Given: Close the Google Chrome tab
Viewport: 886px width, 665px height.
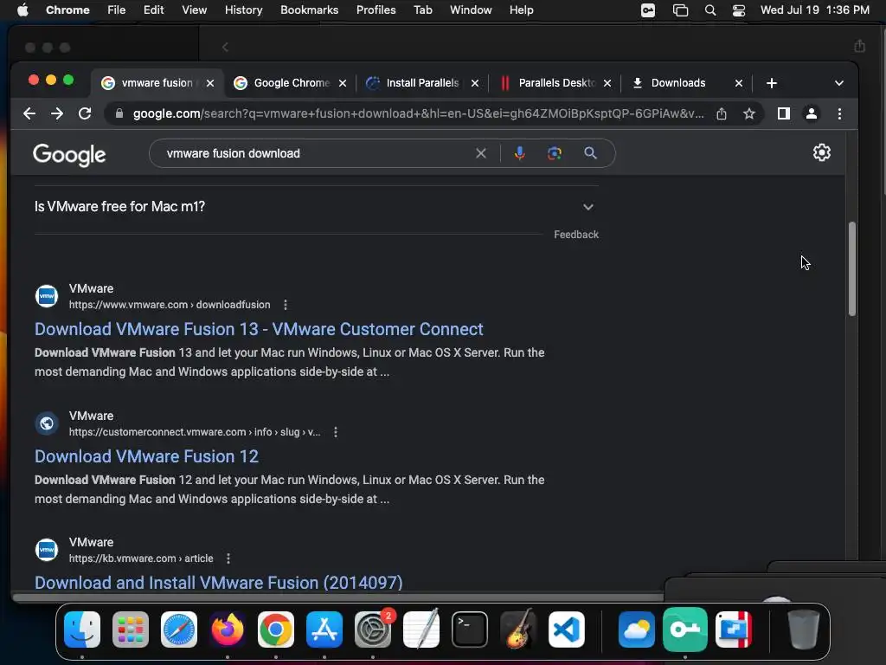Looking at the screenshot, I should (343, 83).
